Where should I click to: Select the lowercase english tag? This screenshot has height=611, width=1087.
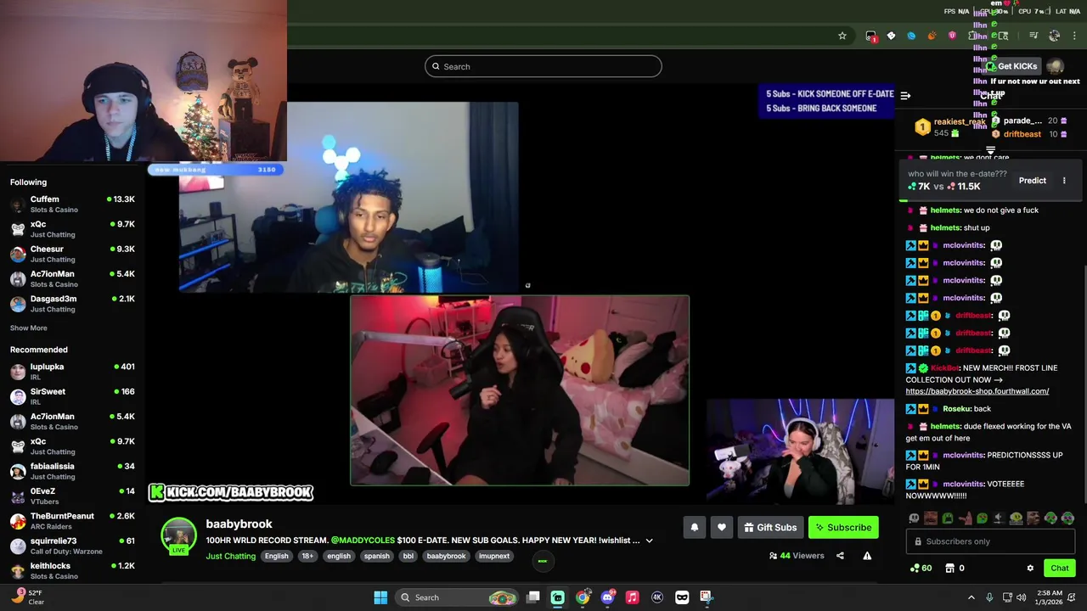[x=338, y=557]
